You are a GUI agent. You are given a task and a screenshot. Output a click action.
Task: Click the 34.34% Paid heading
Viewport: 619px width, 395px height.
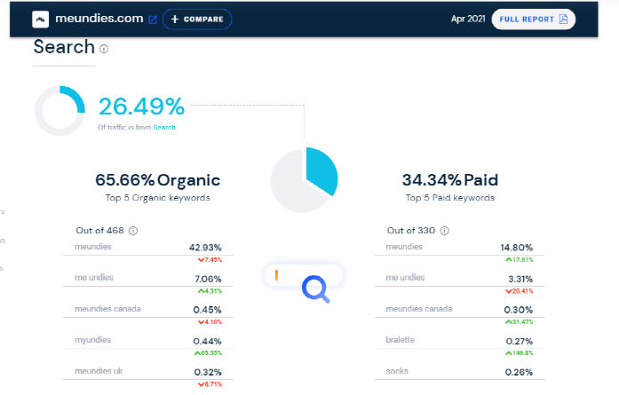[x=450, y=180]
